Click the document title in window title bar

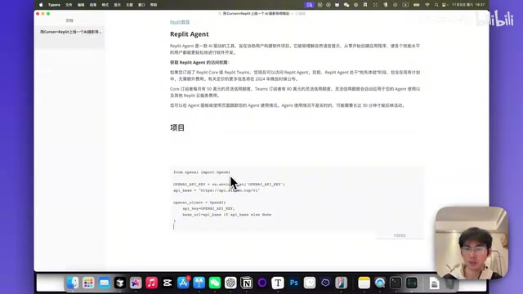click(256, 14)
